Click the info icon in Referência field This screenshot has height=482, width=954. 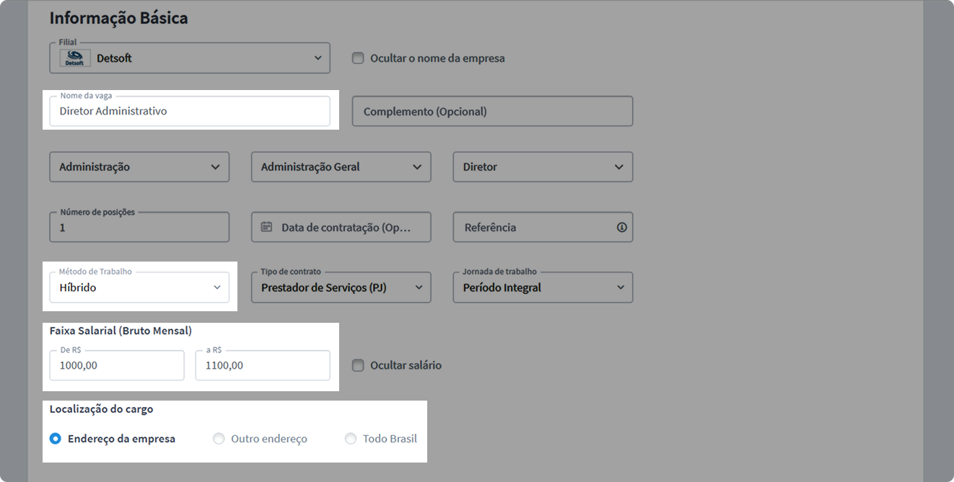[621, 227]
